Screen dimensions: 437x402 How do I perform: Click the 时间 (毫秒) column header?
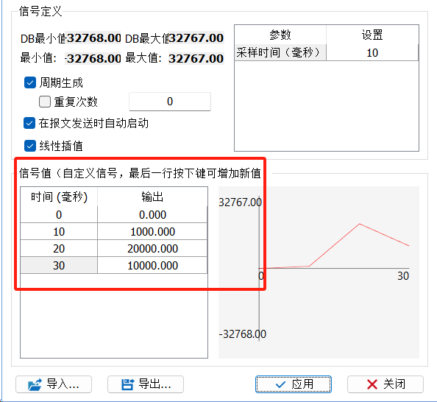pos(59,197)
